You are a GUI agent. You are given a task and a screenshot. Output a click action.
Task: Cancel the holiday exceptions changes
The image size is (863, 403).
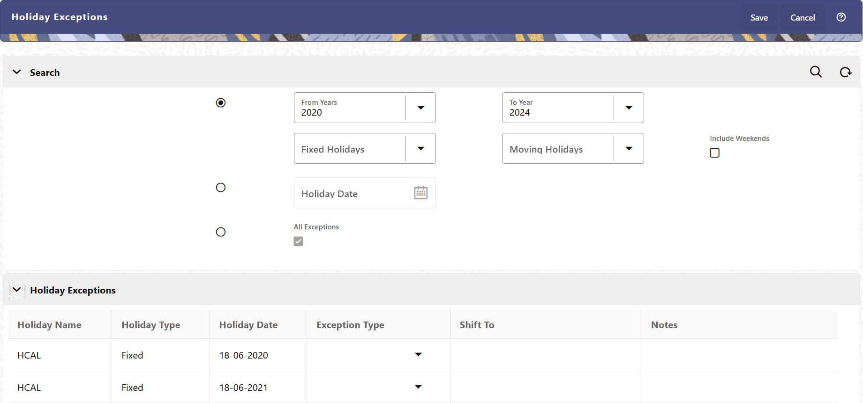(x=803, y=18)
